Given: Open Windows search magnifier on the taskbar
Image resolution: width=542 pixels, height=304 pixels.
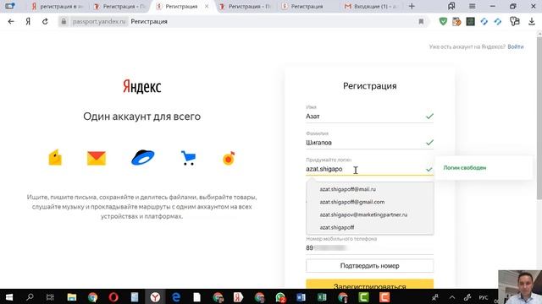Looking at the screenshot, I should [x=30, y=296].
